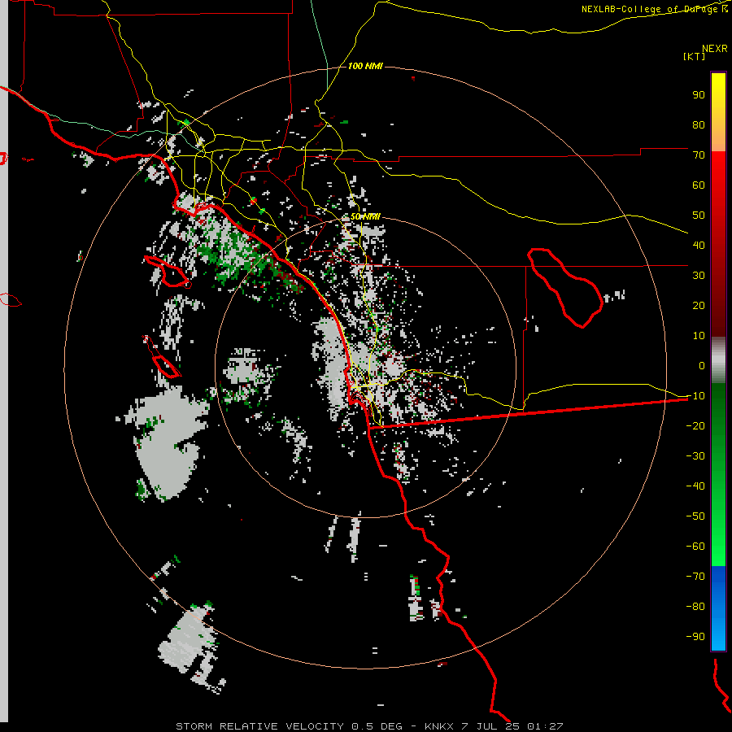
Task: Click the NEXR label above the scale
Action: [715, 49]
